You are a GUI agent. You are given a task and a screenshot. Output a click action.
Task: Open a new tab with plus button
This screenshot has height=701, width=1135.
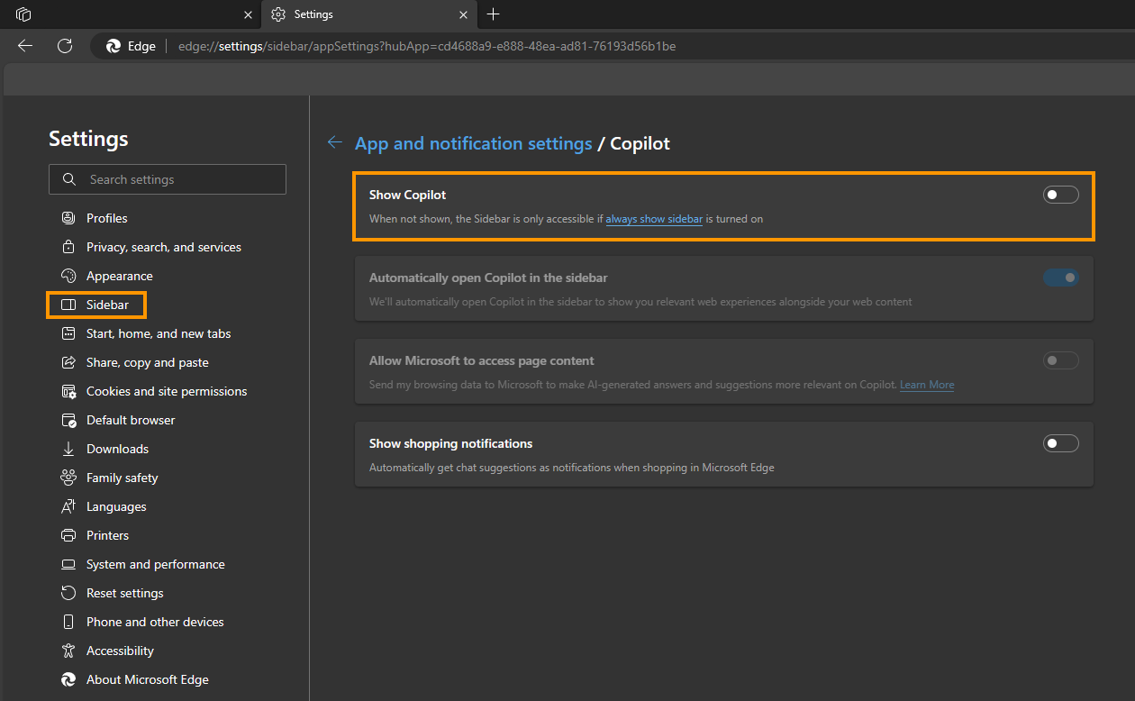(493, 14)
